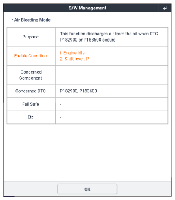Viewport: 175px width, 200px height.
Task: Click the purpose description about discharging air
Action: [x=109, y=37]
